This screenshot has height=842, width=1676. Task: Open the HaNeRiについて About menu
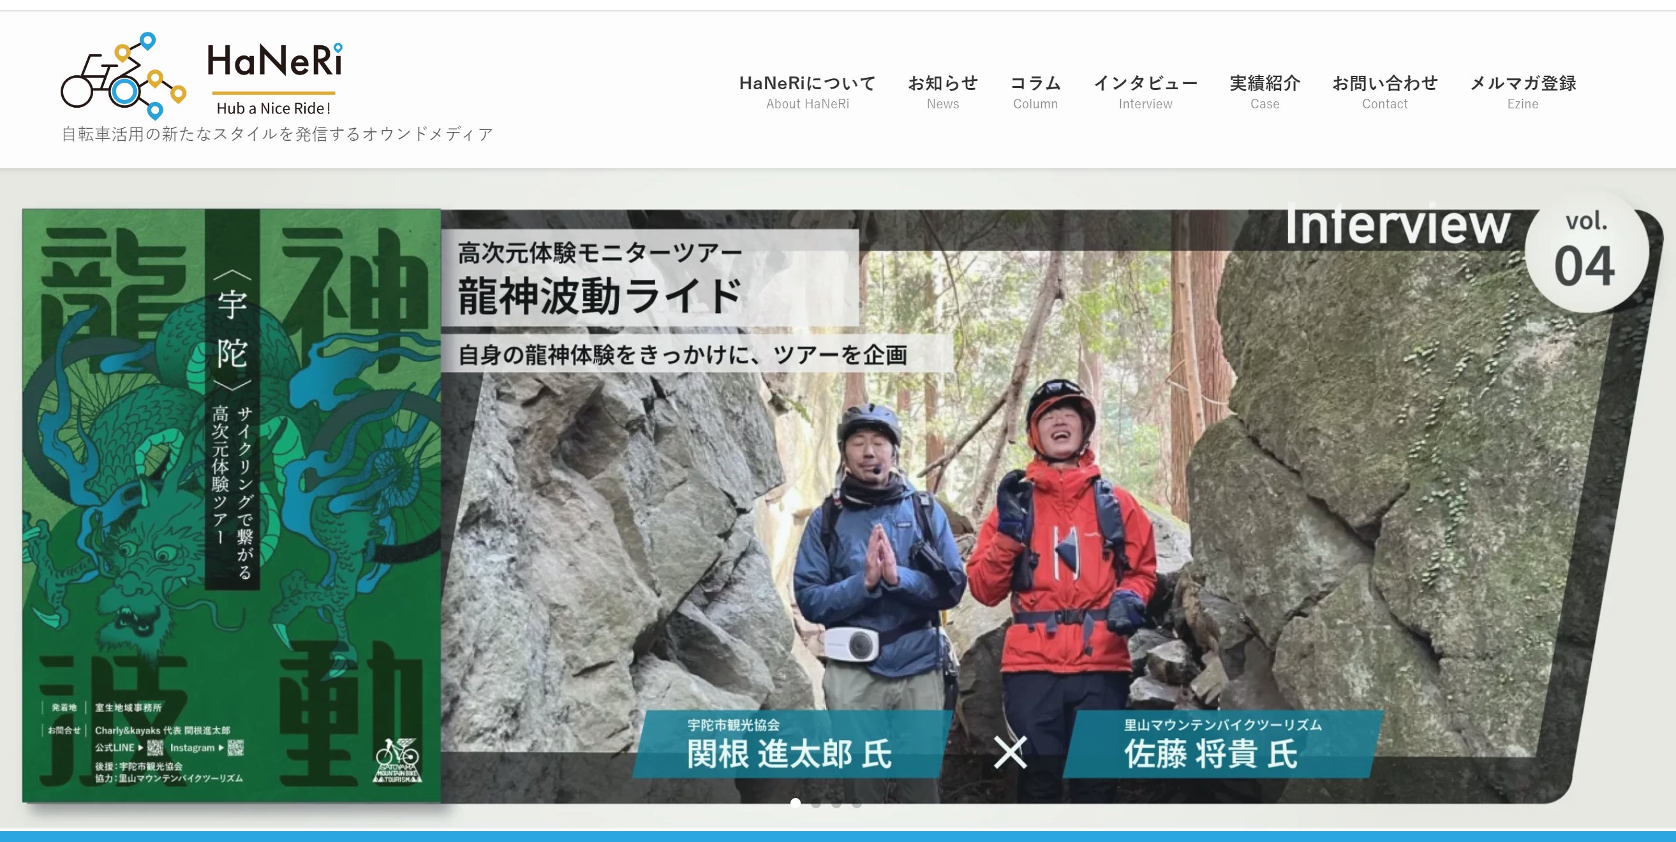[x=808, y=92]
